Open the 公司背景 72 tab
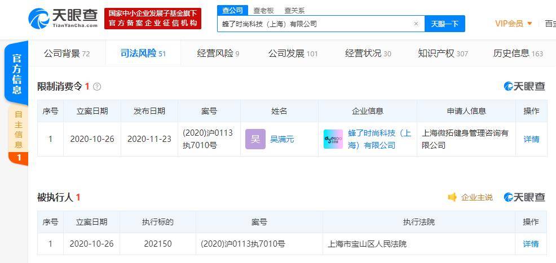Viewport: 556px width, 263px height. click(67, 54)
